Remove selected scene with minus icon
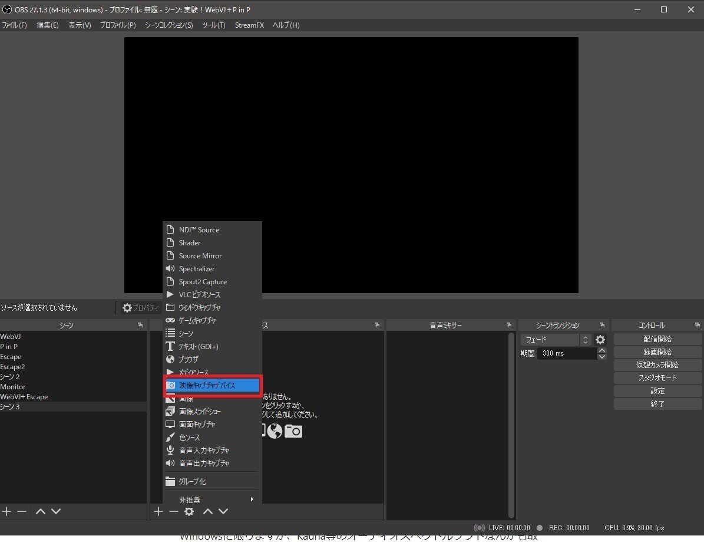Viewport: 704px width, 542px height. (22, 511)
